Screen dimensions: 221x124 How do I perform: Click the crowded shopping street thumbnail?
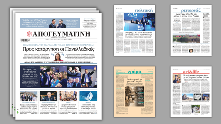[x=68, y=96]
